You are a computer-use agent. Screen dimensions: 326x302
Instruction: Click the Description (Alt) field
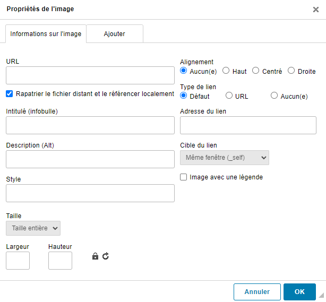point(90,159)
